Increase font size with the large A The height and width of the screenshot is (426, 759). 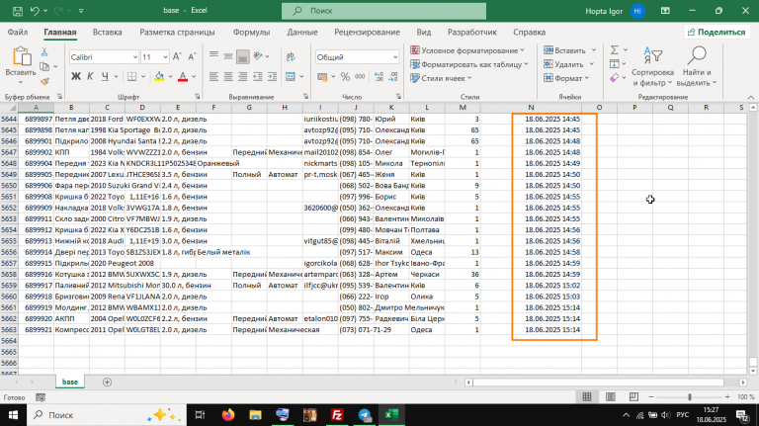[x=177, y=57]
